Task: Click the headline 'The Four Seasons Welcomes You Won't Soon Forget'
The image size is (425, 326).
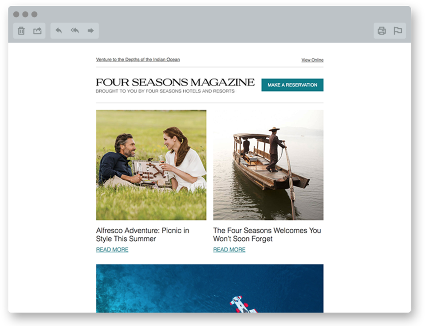Action: pos(267,234)
